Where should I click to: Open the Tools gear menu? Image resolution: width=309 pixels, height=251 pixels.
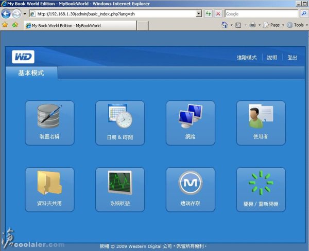click(296, 25)
